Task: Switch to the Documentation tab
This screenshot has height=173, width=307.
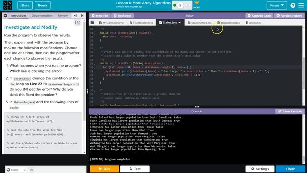Action: pyautogui.click(x=42, y=16)
